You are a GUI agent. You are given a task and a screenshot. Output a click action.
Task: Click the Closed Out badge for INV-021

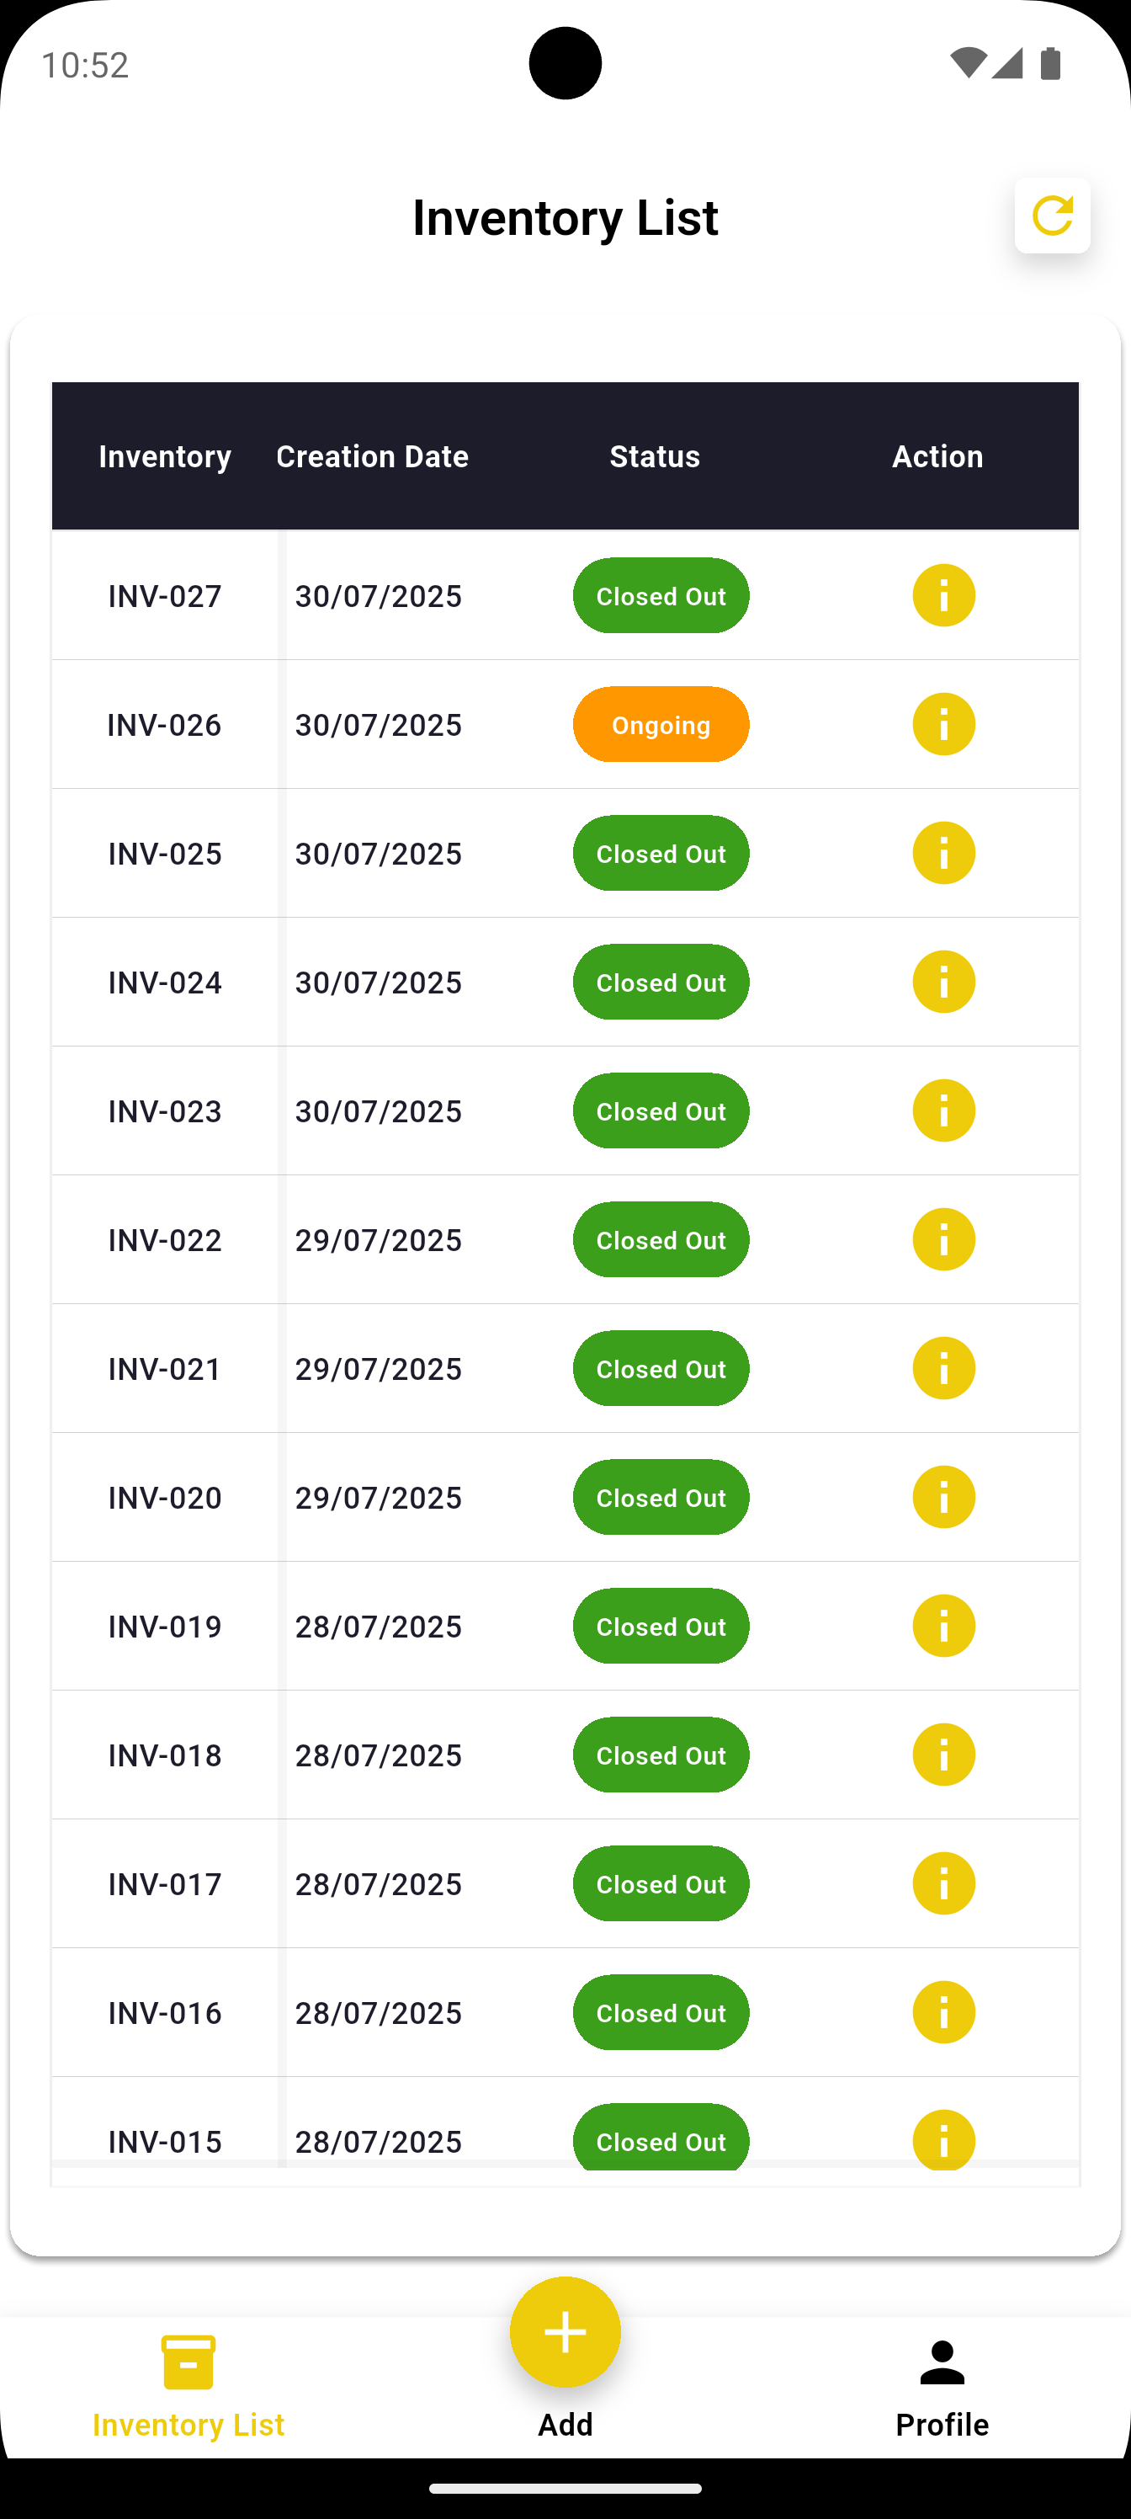pos(661,1369)
